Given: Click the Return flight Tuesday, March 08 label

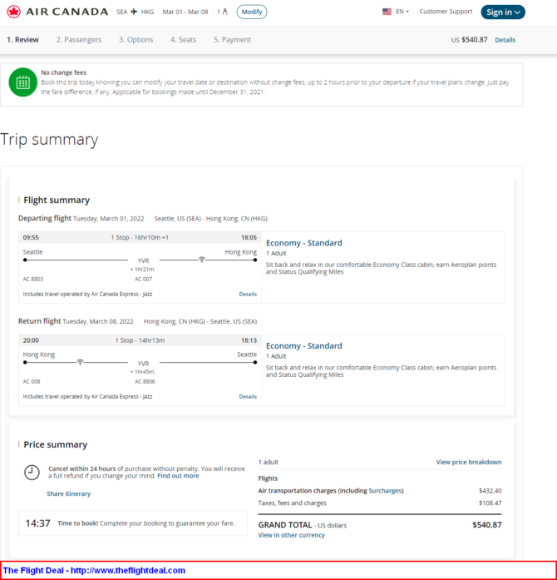Looking at the screenshot, I should tap(76, 321).
